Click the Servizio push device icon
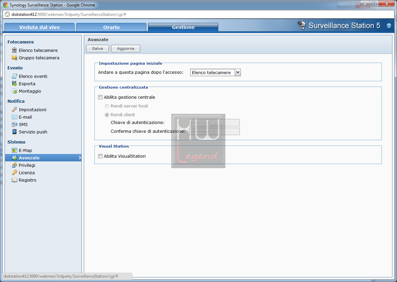 [x=15, y=131]
